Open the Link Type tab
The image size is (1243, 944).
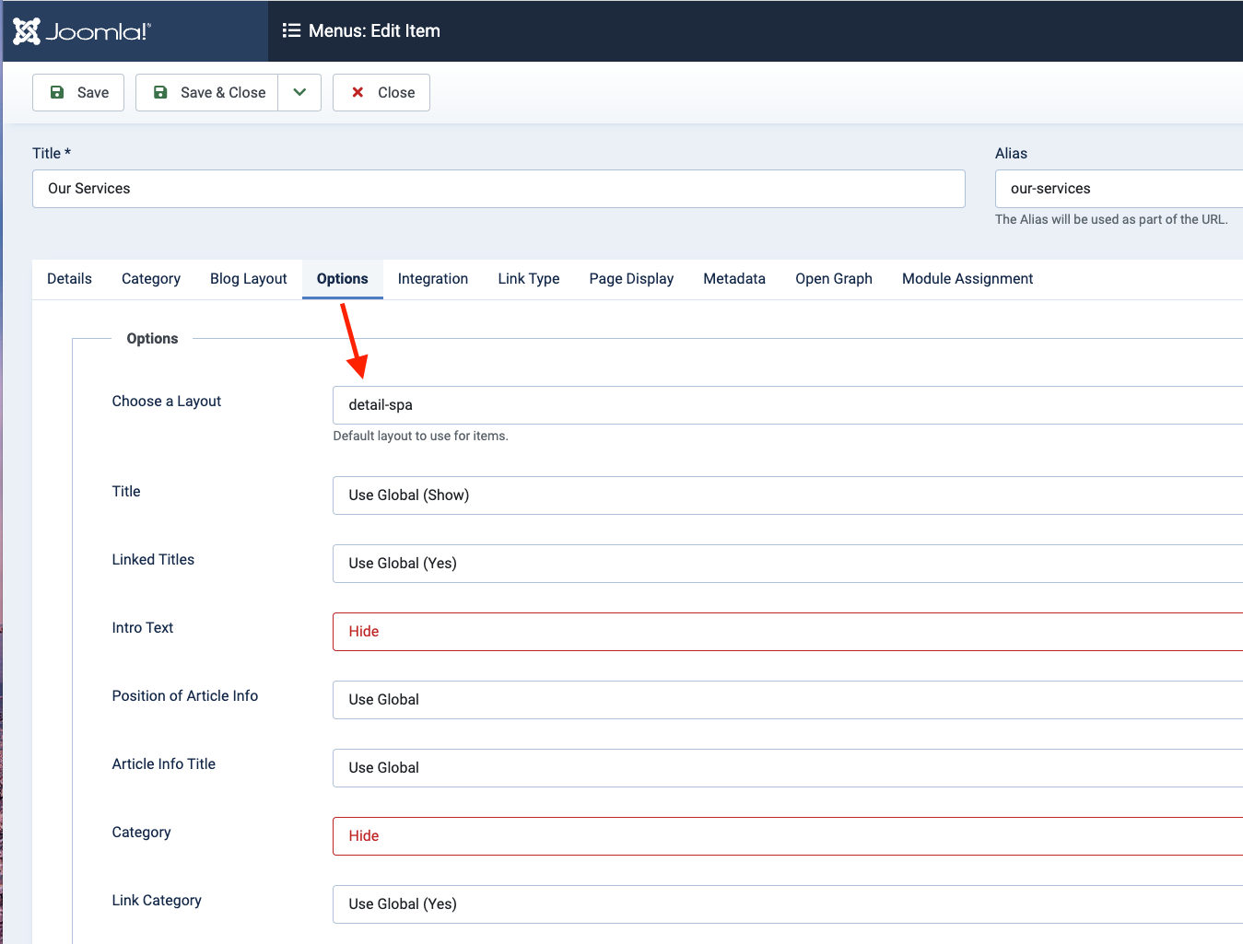[529, 279]
